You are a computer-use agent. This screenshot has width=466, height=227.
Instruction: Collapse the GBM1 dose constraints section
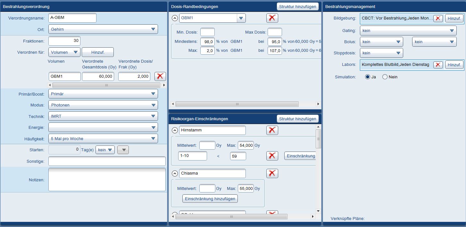pyautogui.click(x=175, y=18)
